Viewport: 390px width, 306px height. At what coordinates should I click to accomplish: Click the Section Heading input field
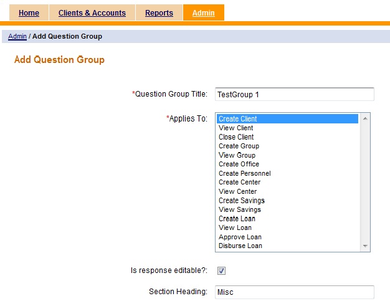(294, 292)
